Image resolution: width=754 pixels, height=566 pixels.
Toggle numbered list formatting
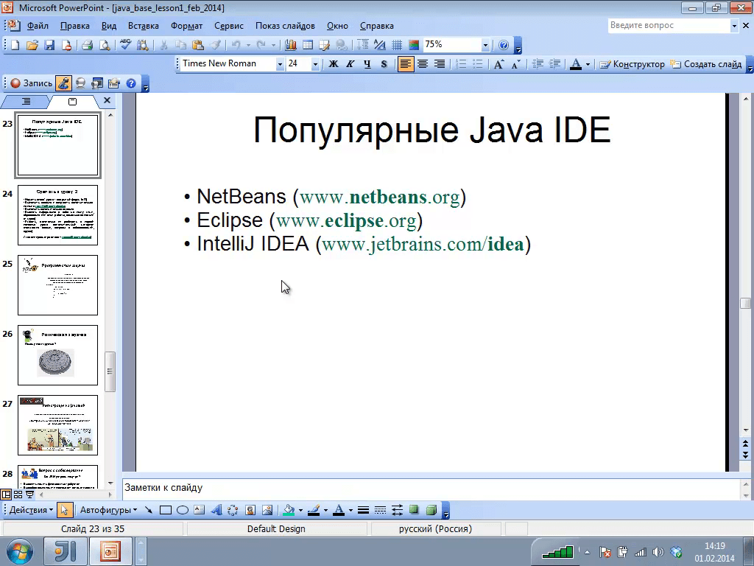click(x=461, y=64)
